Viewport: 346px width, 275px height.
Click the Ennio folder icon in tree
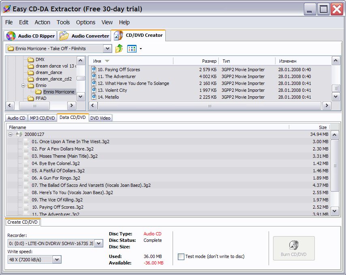click(31, 85)
